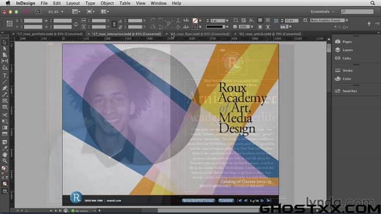Go to last page arrow in document
The height and width of the screenshot is (214, 381).
pos(268,201)
